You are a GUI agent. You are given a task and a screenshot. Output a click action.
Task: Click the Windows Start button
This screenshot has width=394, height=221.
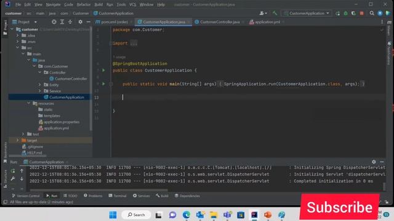113,215
